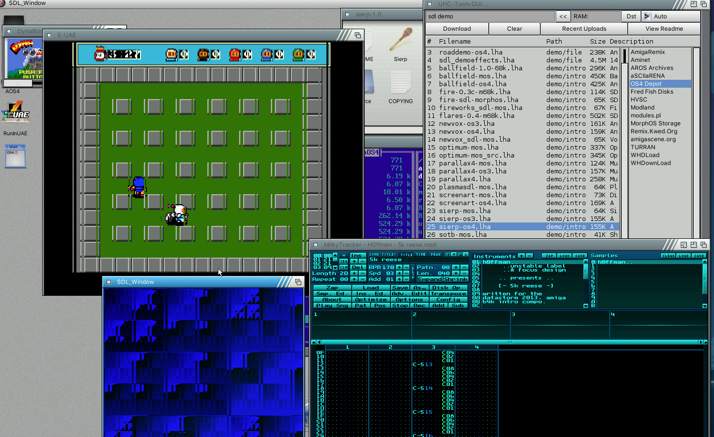
Task: Open the Auto cycle chooser
Action: [x=670, y=16]
